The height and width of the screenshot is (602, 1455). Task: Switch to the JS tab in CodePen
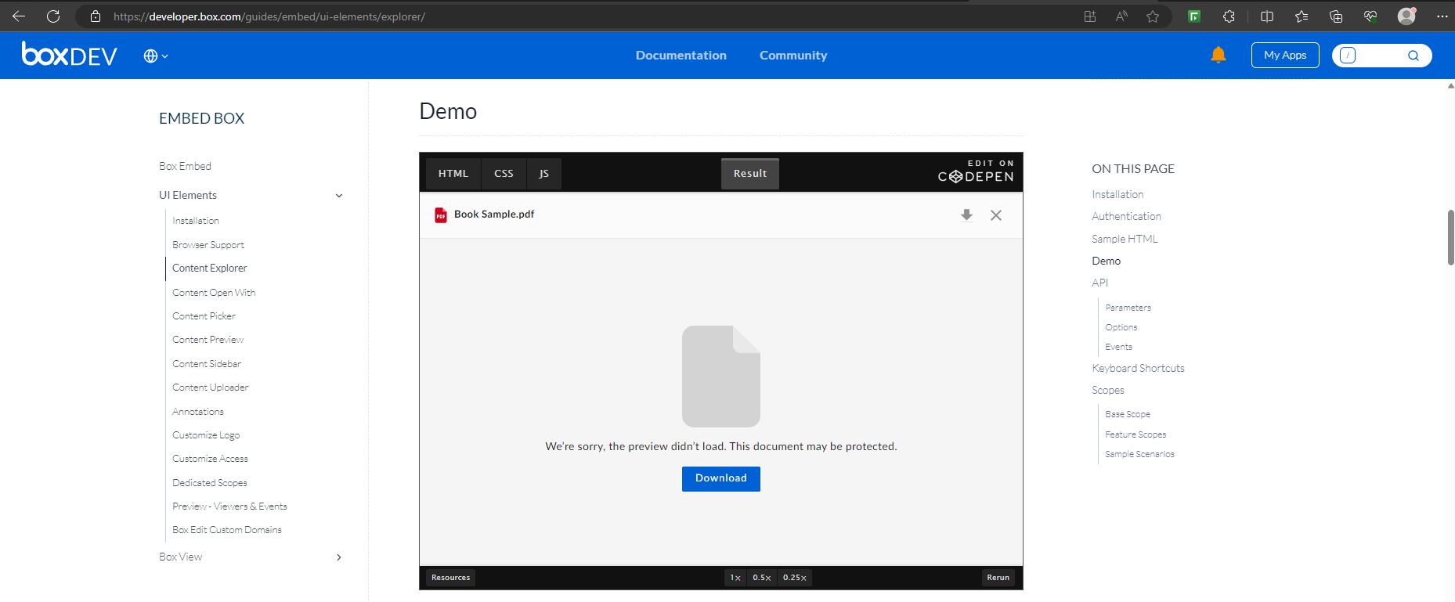[544, 174]
